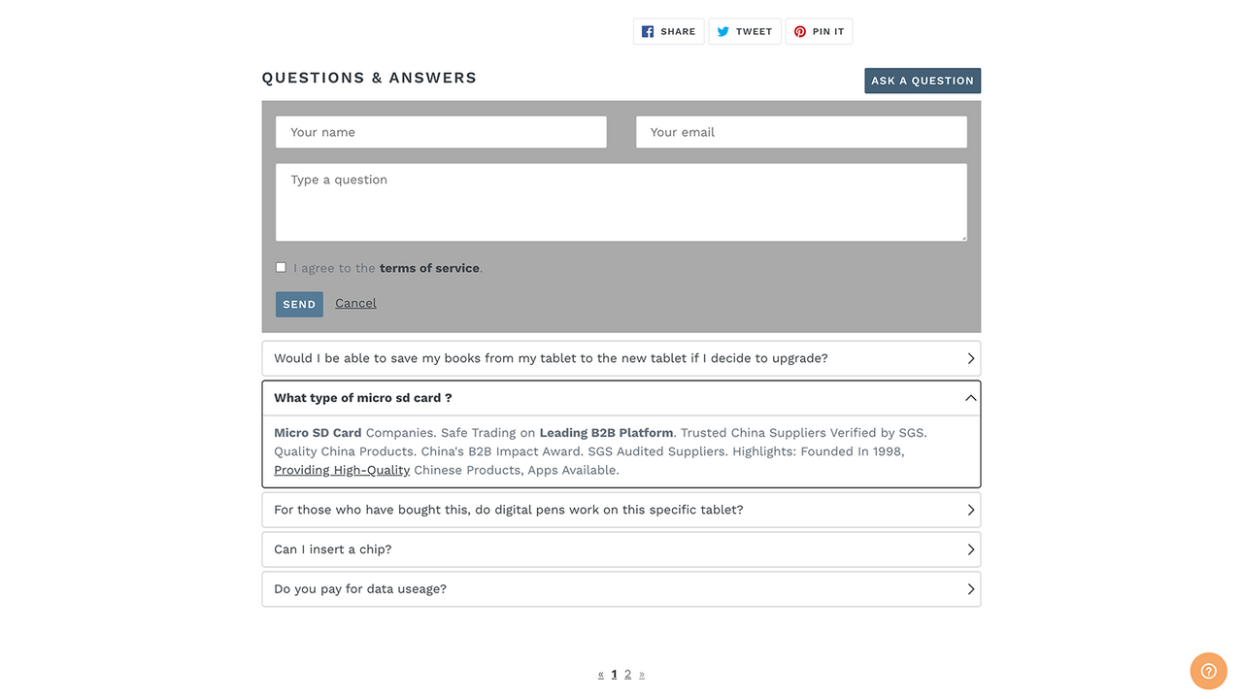The width and height of the screenshot is (1243, 699).
Task: Open the floating help widget
Action: point(1207,670)
